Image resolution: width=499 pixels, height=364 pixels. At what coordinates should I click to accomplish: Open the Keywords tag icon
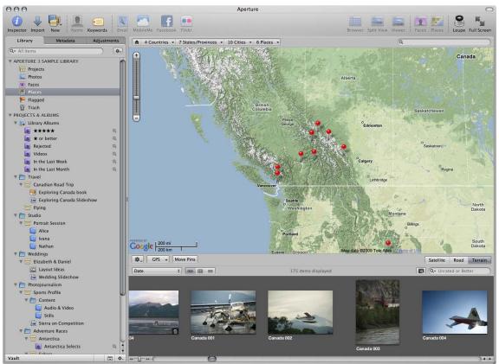(x=97, y=22)
